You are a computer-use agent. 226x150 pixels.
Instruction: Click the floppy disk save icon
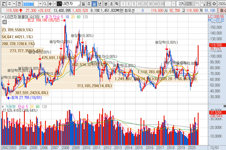pos(209,4)
